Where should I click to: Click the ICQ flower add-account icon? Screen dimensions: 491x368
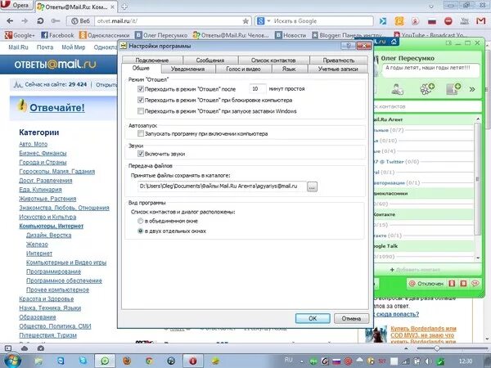427,89
